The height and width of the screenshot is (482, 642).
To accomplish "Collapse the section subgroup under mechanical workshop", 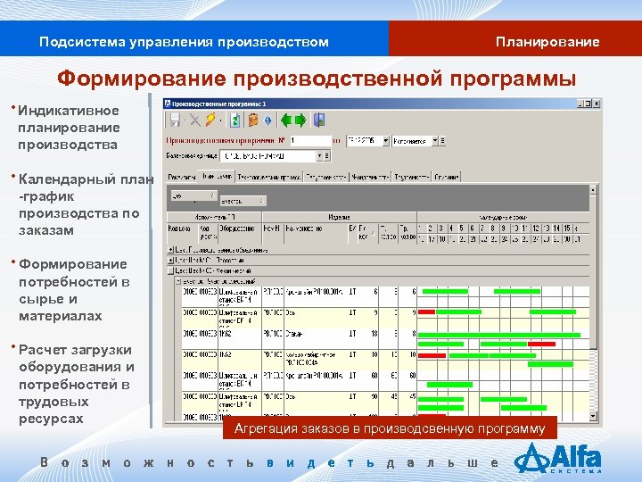I will point(178,281).
